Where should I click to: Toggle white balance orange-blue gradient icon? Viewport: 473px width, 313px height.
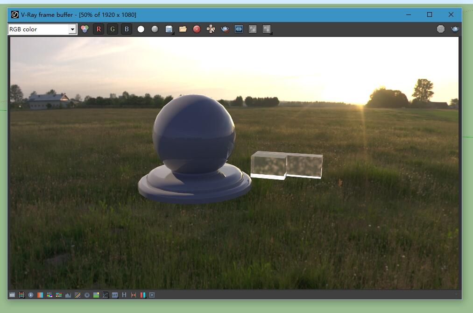(x=40, y=295)
